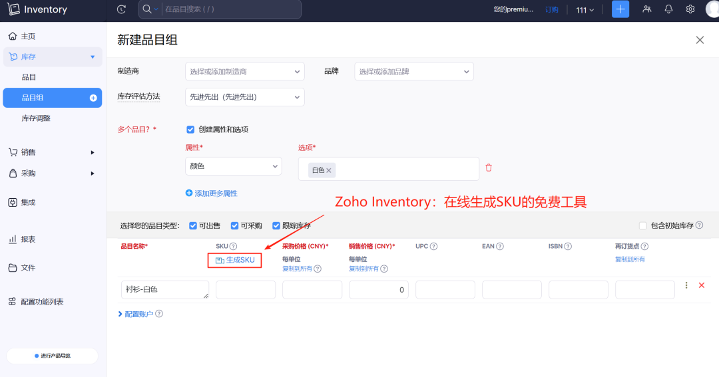
Task: Click the ISBN help icon
Action: (x=568, y=247)
